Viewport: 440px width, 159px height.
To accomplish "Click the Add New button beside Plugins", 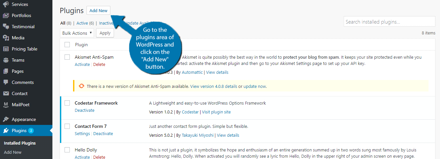I will (x=98, y=10).
